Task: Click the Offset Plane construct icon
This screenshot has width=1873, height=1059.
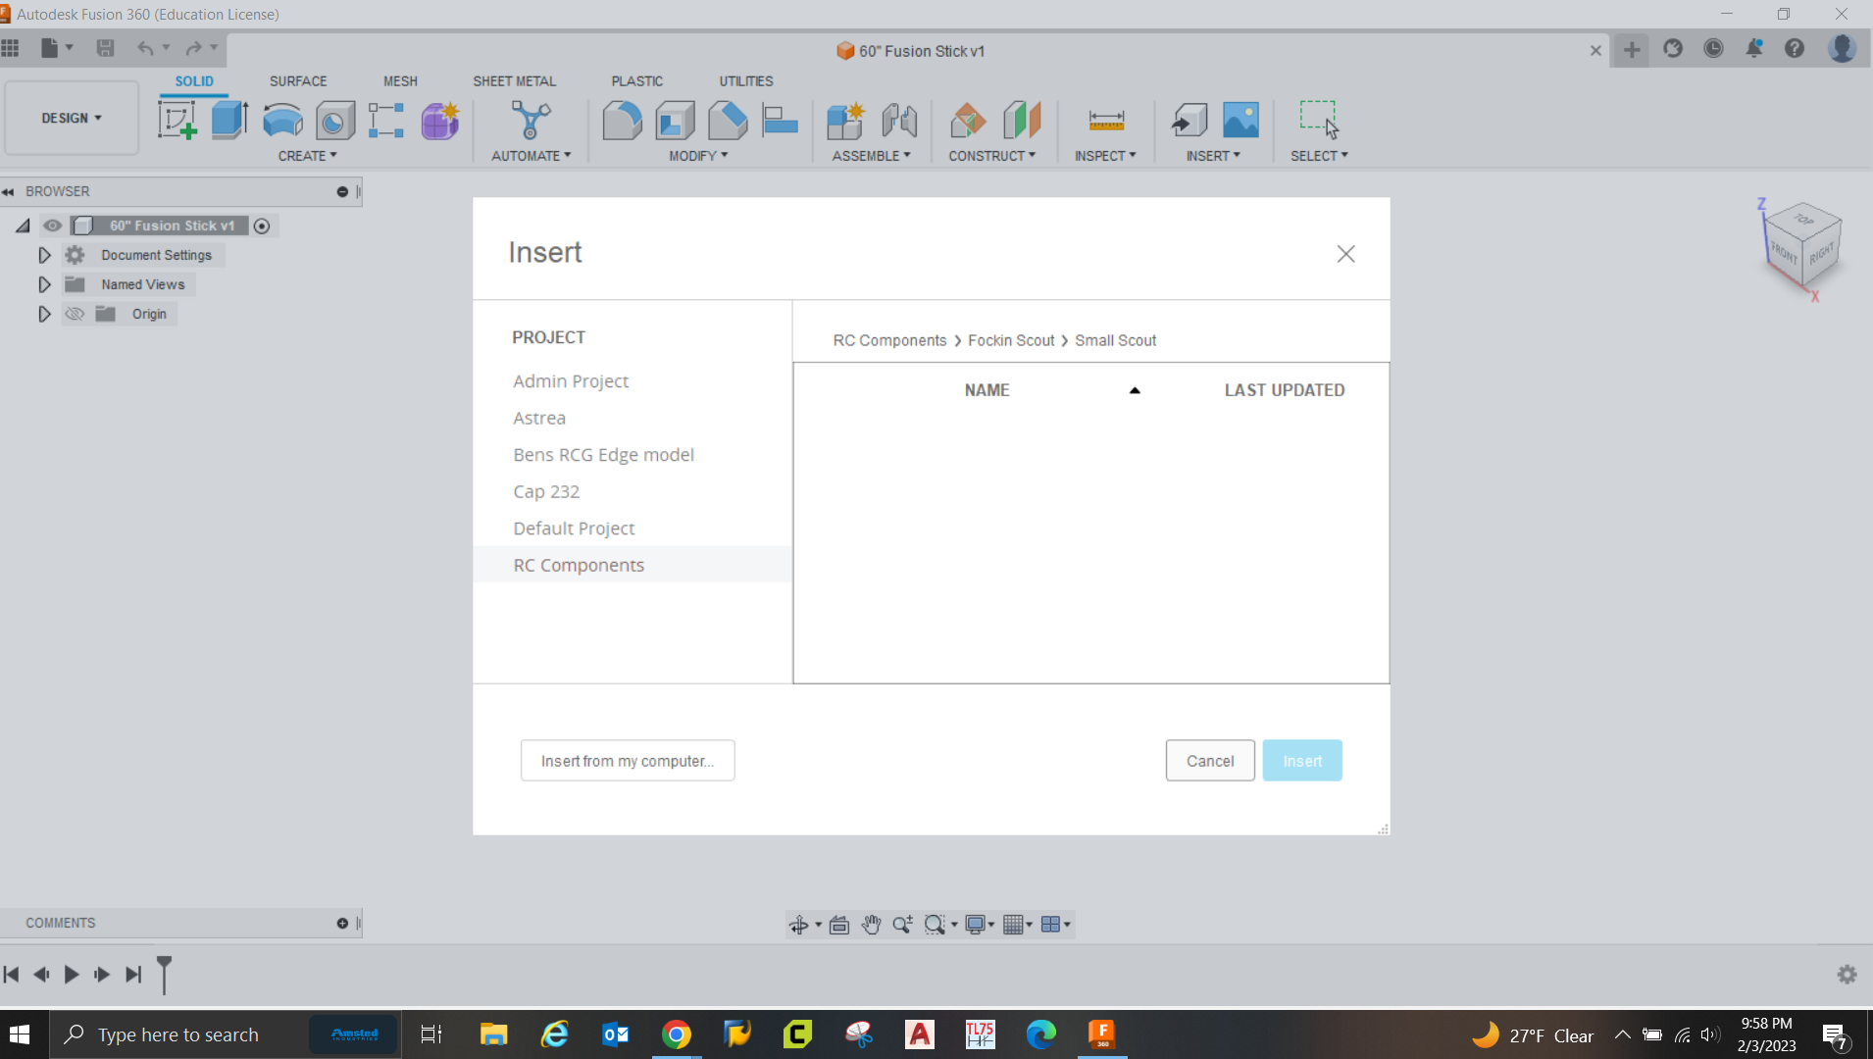Action: pos(968,121)
